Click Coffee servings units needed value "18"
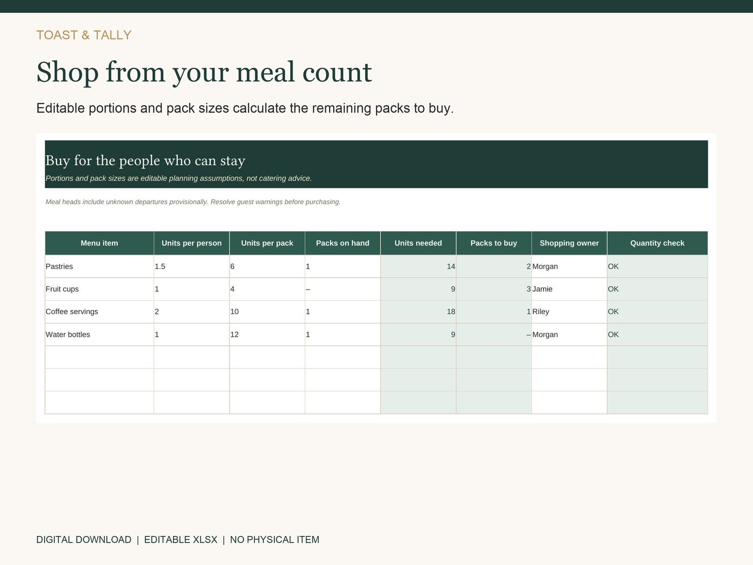This screenshot has width=753, height=565. pyautogui.click(x=418, y=312)
